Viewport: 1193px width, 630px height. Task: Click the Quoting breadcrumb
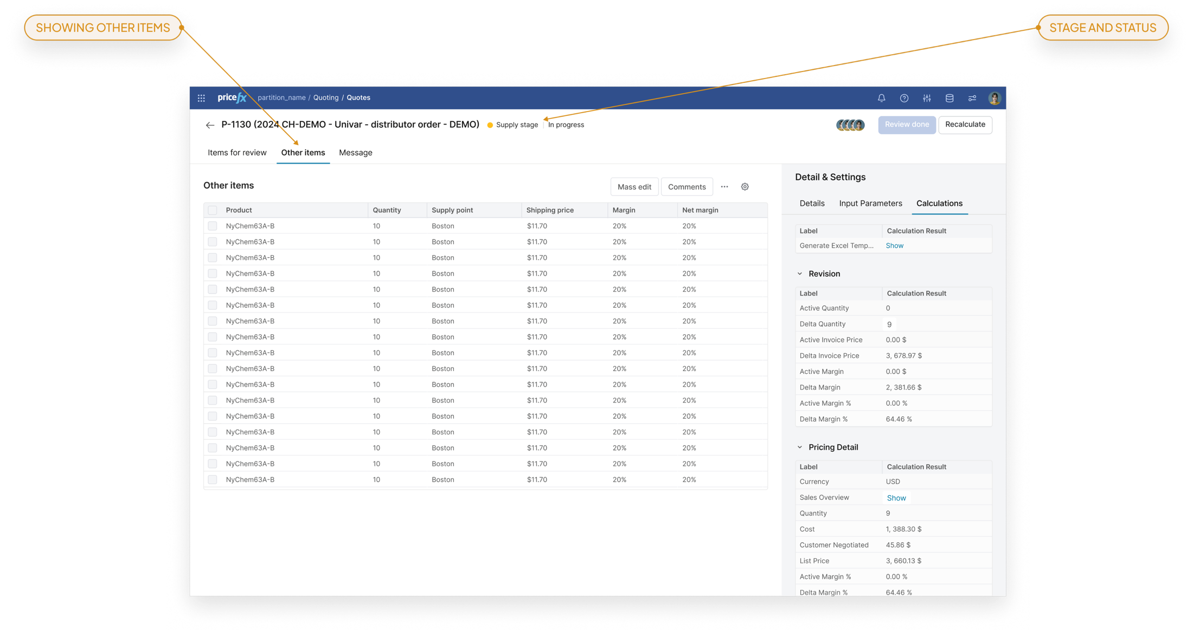tap(326, 98)
